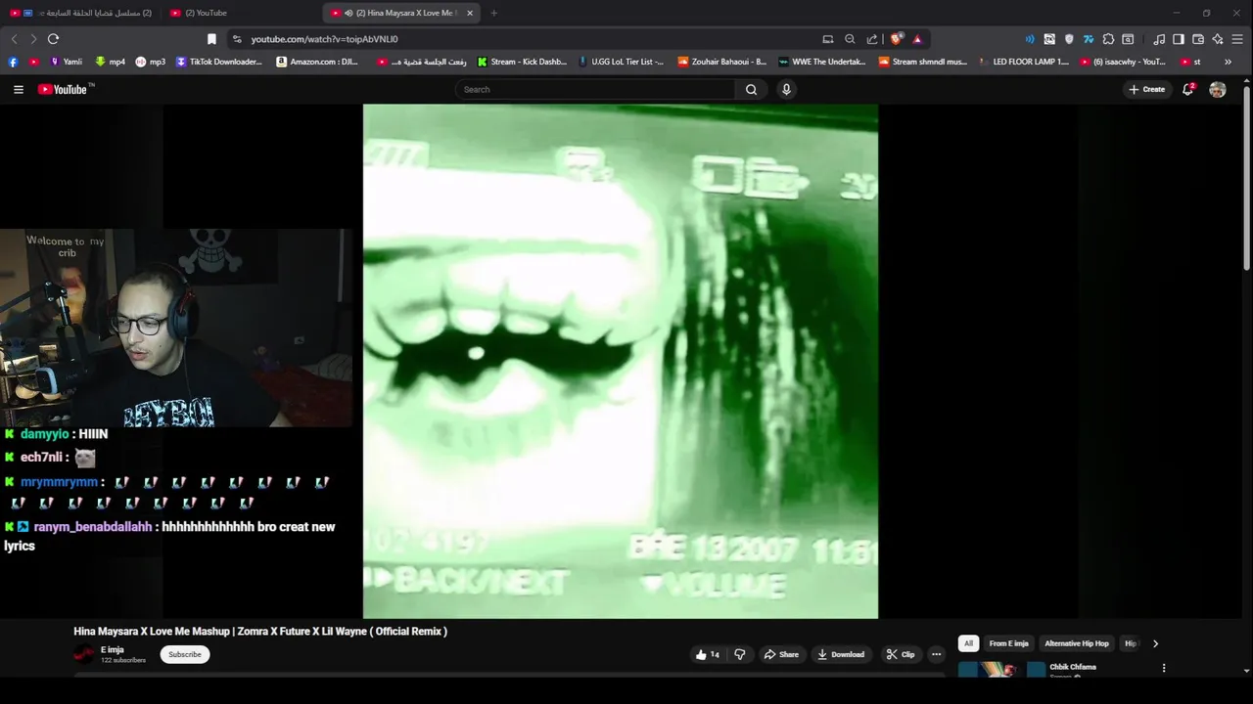Open the TikTok Downloader bookmark
1253x704 pixels.
tap(219, 62)
